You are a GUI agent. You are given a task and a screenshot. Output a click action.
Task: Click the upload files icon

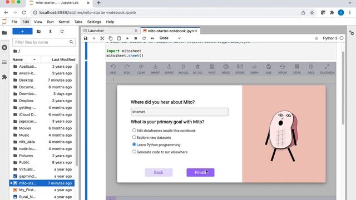pos(50,31)
